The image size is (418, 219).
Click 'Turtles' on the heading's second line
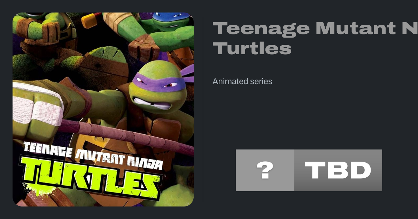[x=252, y=49]
